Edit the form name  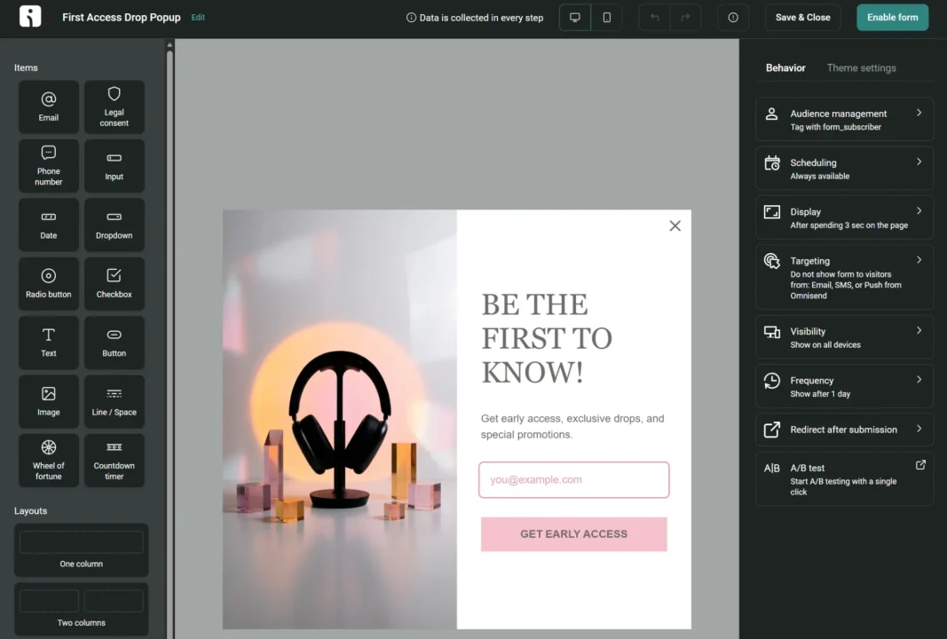click(198, 18)
